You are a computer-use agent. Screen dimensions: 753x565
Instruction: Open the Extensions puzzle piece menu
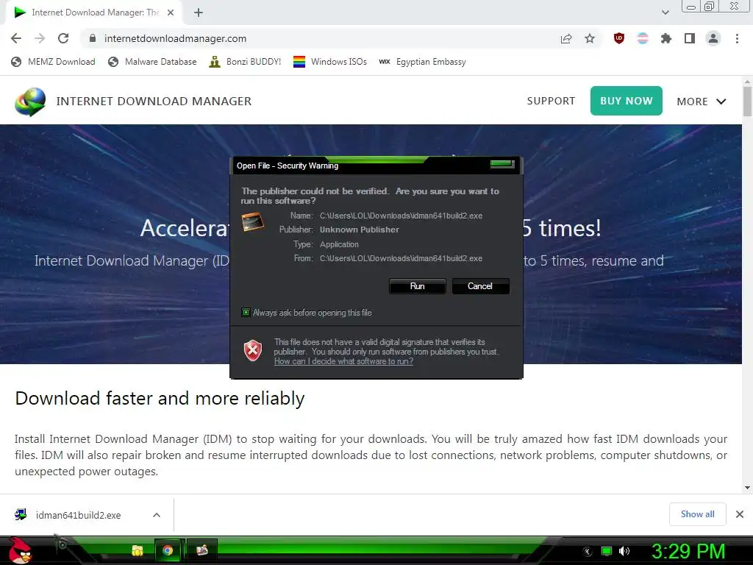(666, 38)
